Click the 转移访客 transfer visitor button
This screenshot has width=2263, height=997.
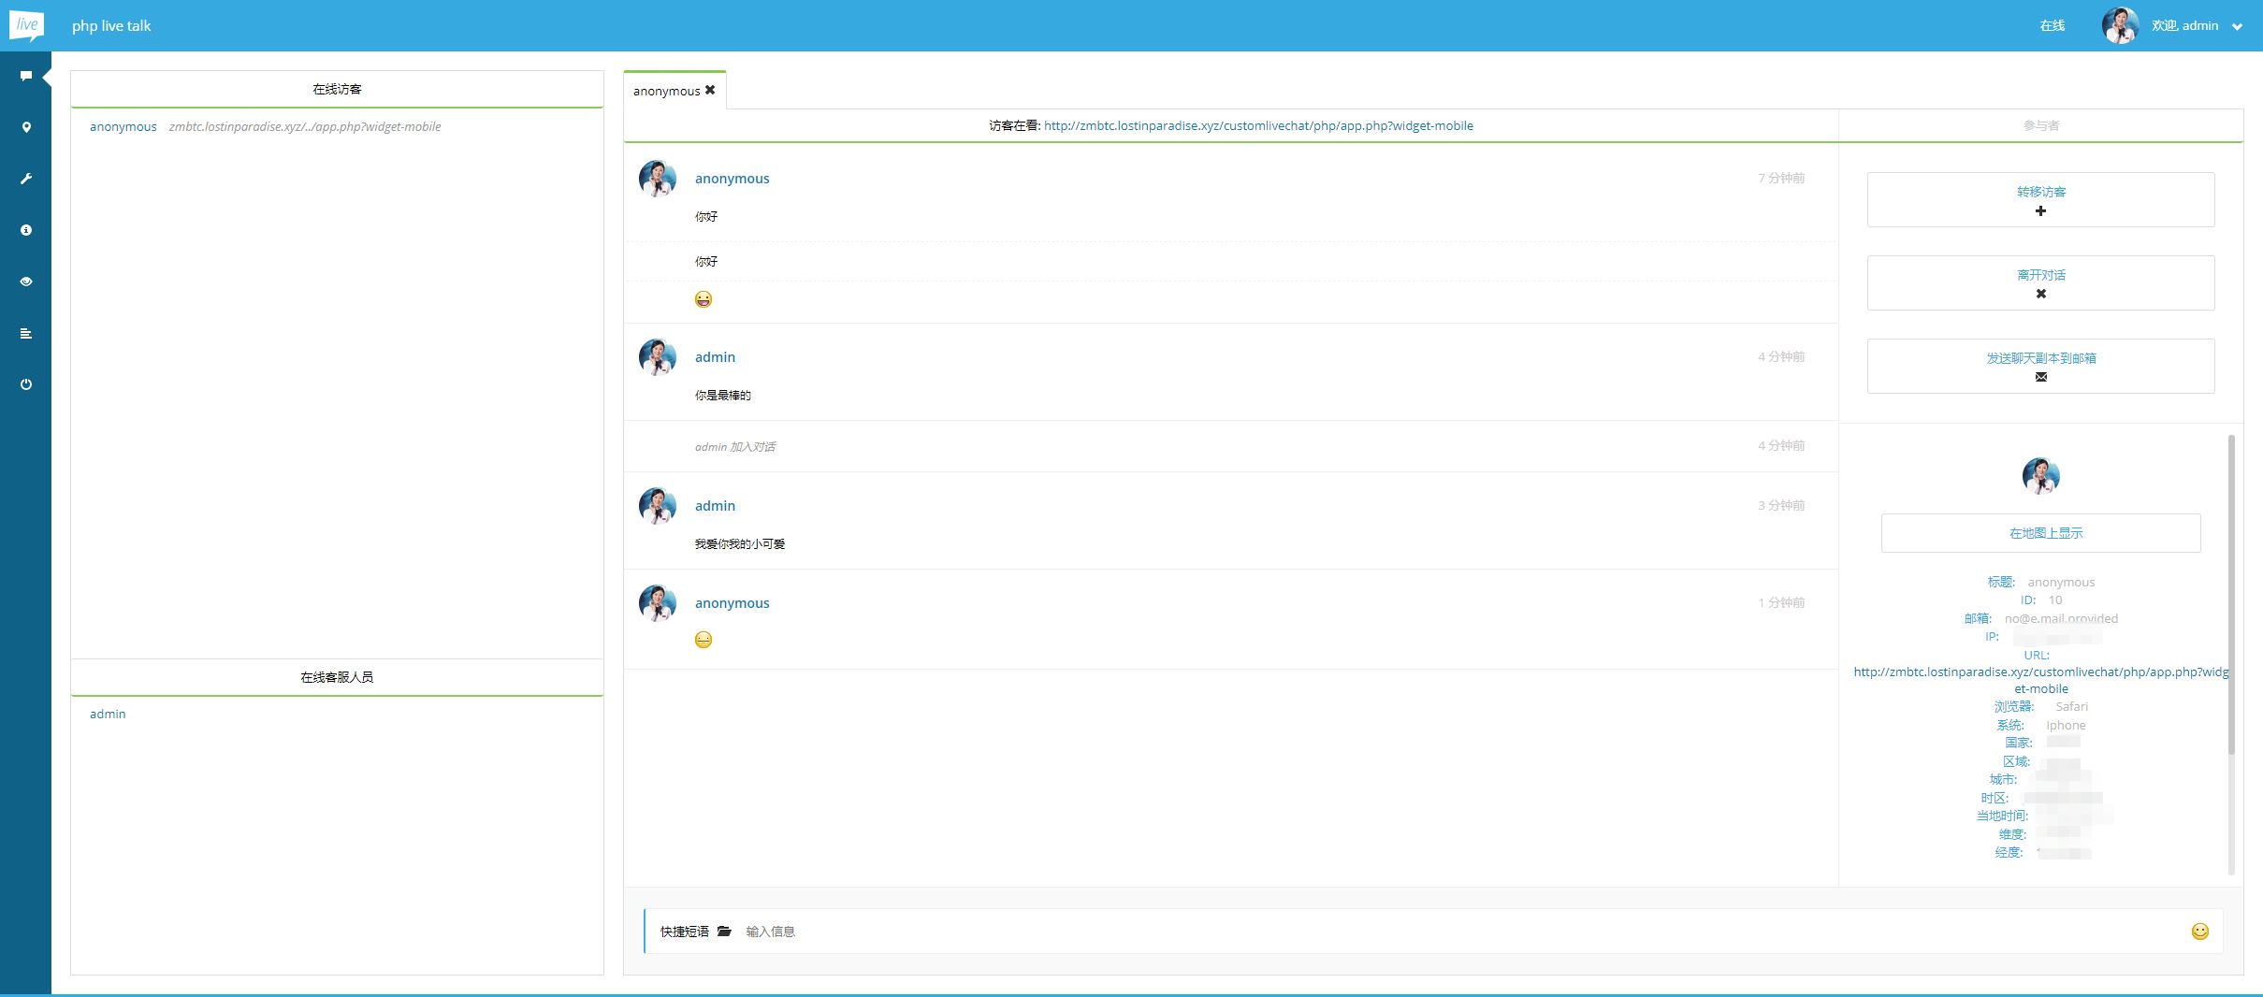[2040, 199]
